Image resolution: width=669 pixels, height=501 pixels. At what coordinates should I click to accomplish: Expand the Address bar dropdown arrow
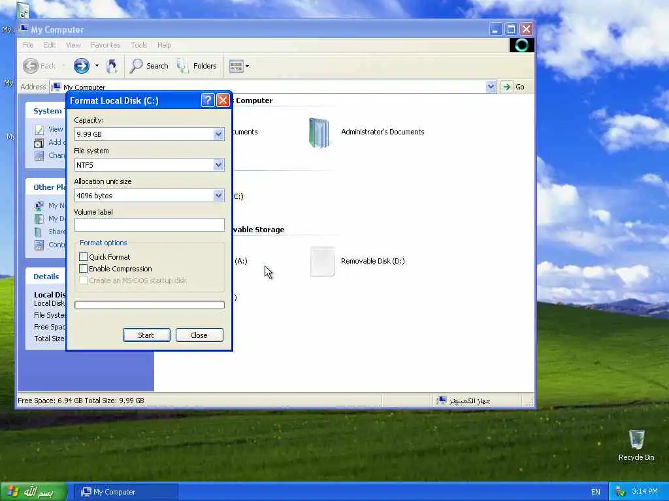coord(491,87)
